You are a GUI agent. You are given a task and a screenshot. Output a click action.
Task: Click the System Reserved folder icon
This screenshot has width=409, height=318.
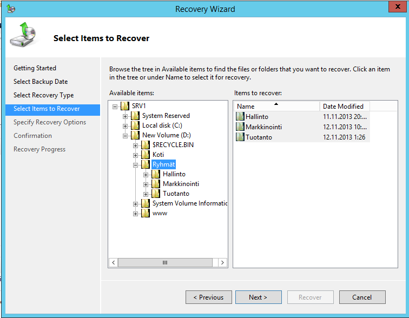click(135, 116)
